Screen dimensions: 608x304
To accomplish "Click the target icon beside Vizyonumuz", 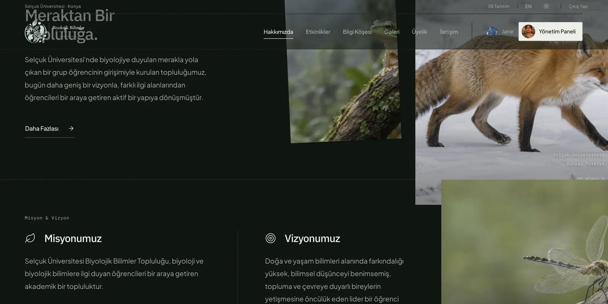I will click(270, 238).
